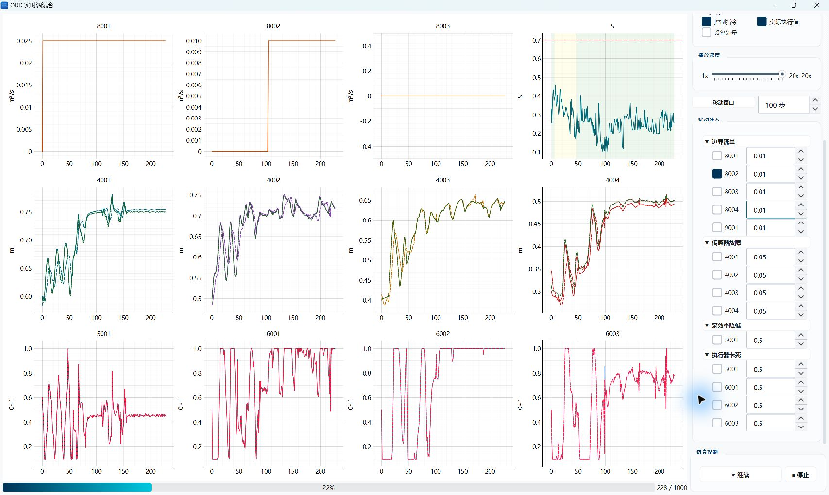Check the 4001 sensor fault checkbox
This screenshot has width=829, height=495.
point(717,256)
